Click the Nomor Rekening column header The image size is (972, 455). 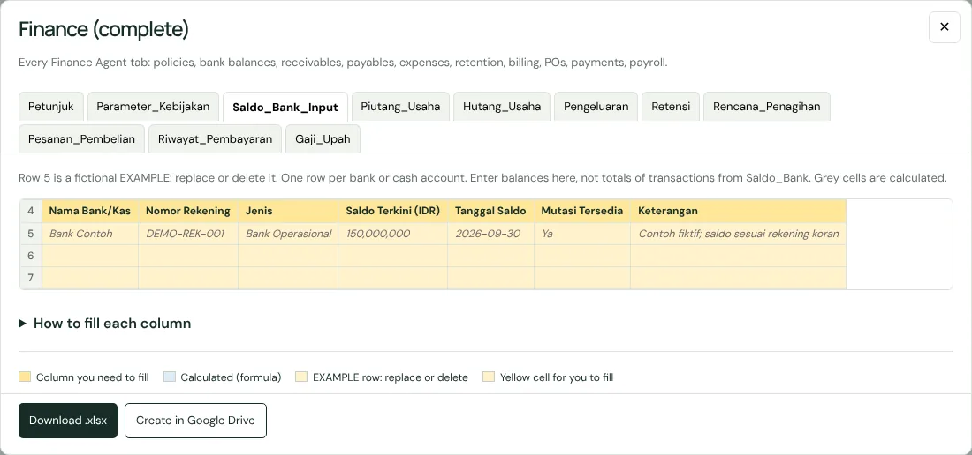point(188,211)
